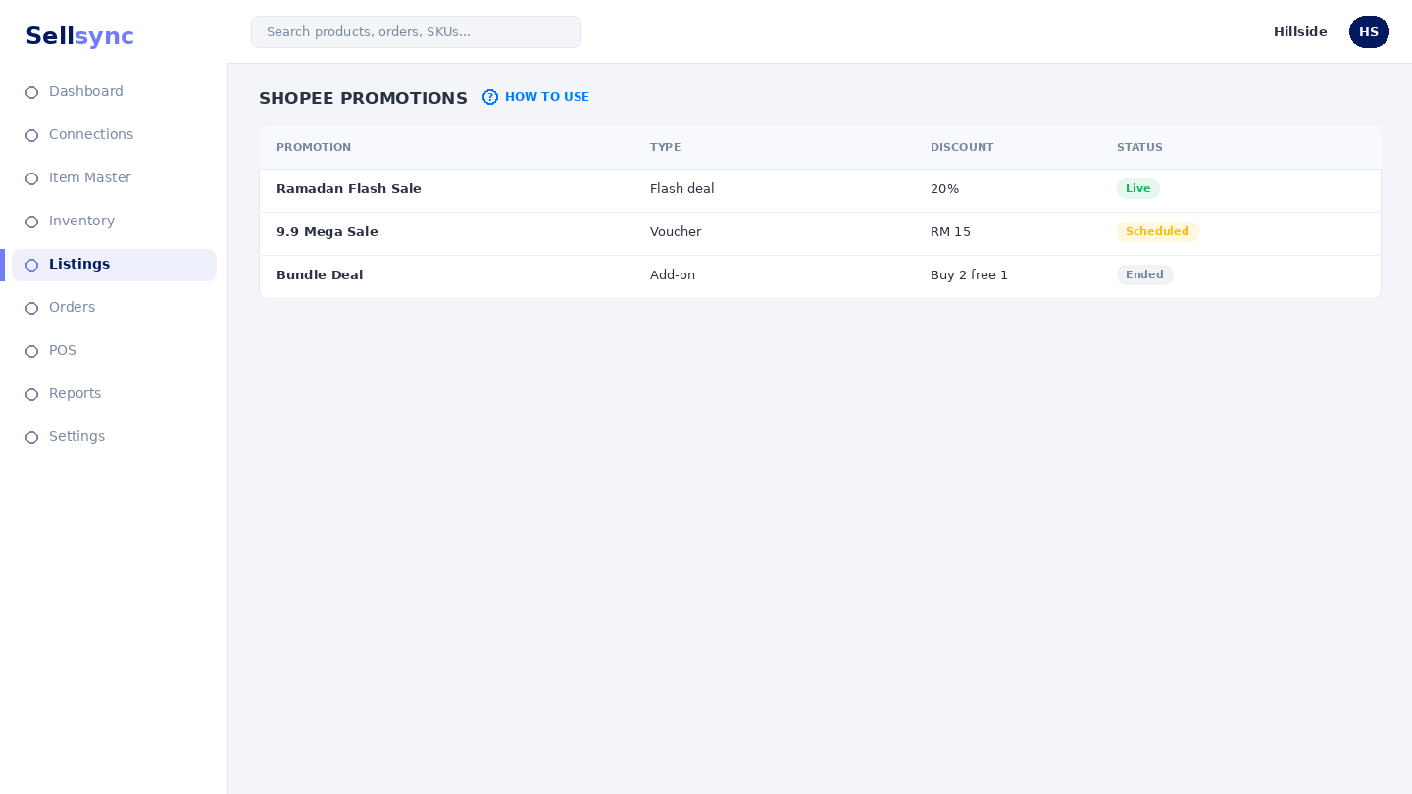
Task: Open the POS section
Action: click(x=114, y=351)
